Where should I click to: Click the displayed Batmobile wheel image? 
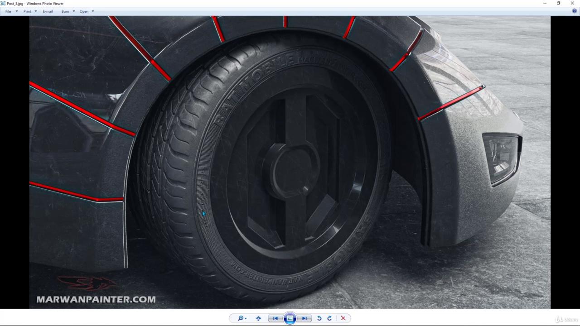click(290, 162)
